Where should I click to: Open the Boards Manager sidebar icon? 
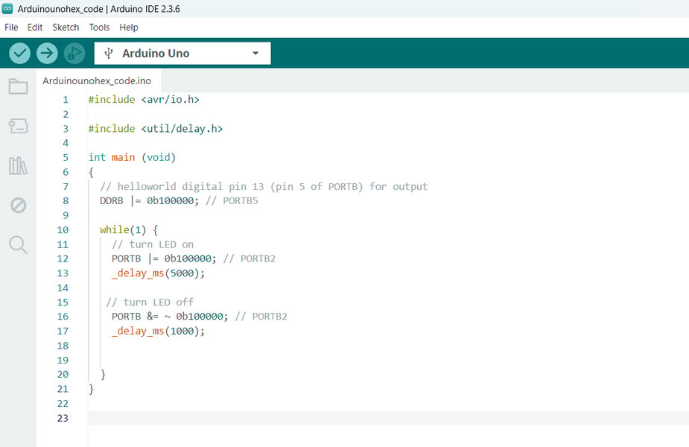click(x=18, y=126)
